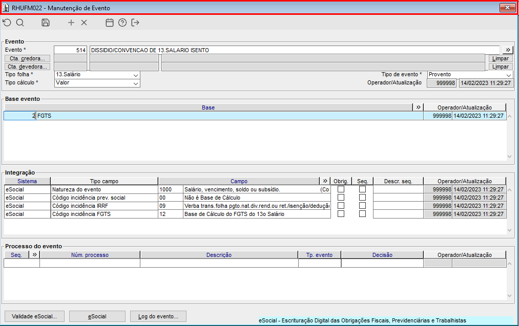
Task: Click the » button next to Seq. in Processo
Action: tap(34, 254)
